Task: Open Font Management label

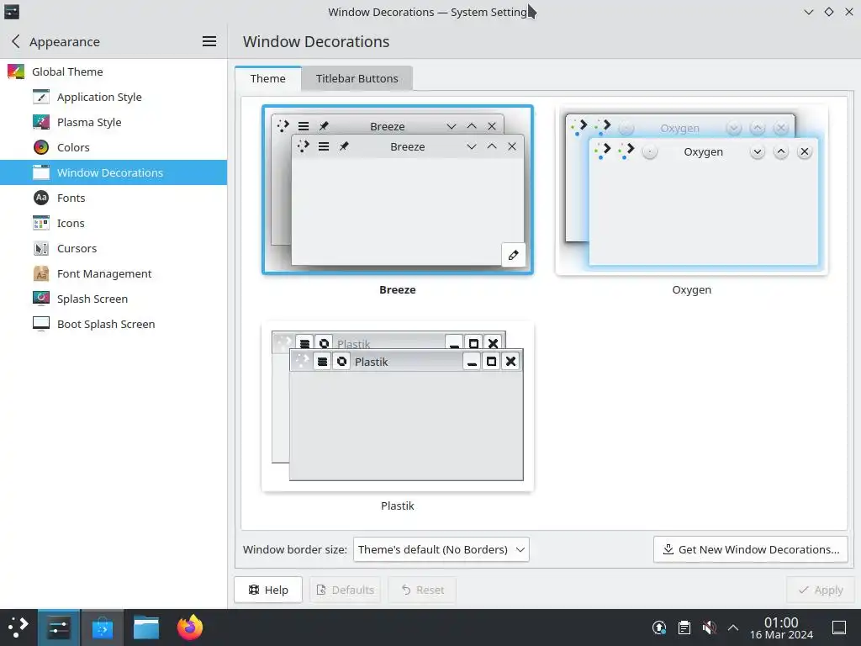Action: [x=104, y=273]
